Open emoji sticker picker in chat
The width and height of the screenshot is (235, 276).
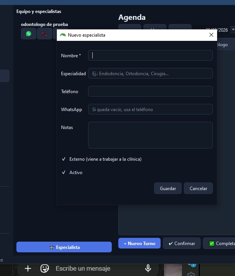[45, 268]
